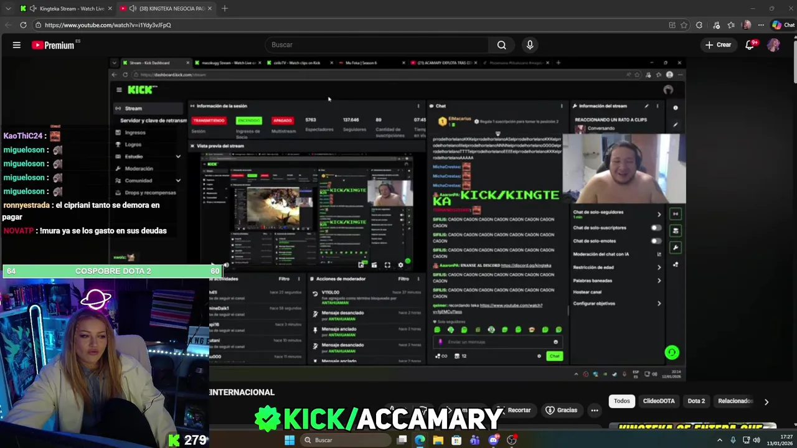
Task: Switch to the KINGTEKA NEGOCIA YouTube tab
Action: pos(167,8)
